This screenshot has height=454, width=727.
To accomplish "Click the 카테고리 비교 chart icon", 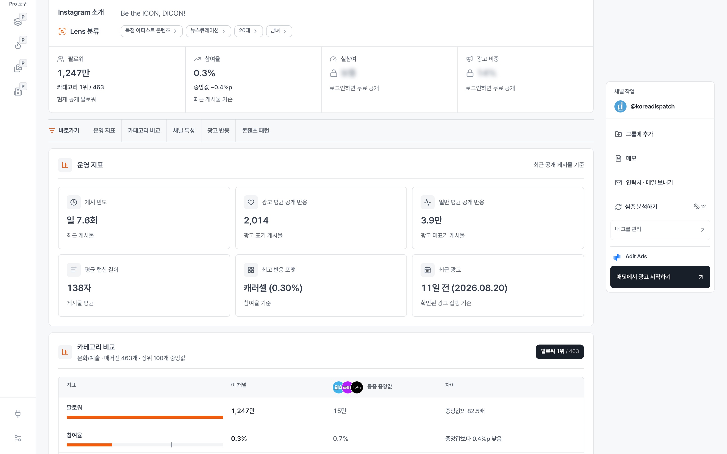I will 65,352.
